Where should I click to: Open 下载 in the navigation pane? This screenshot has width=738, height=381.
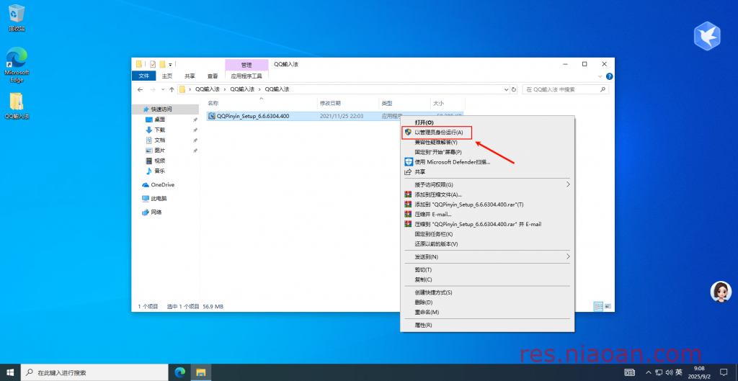tap(159, 130)
